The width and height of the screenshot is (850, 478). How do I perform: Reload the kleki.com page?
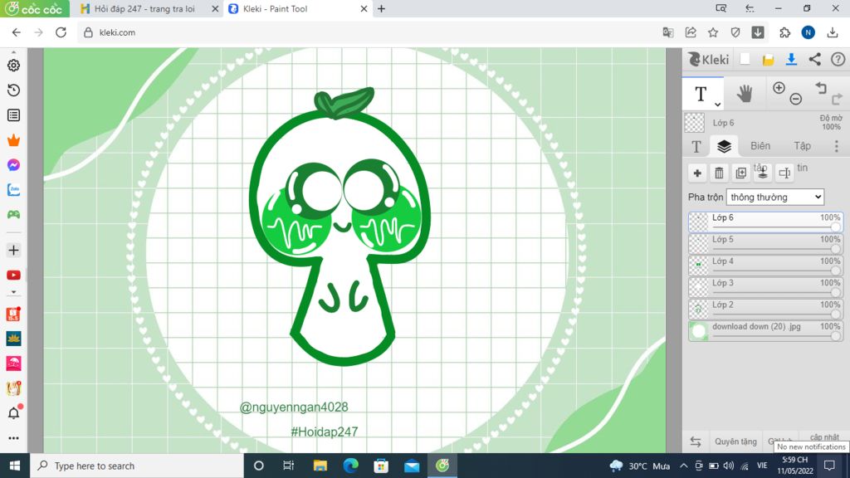(61, 32)
